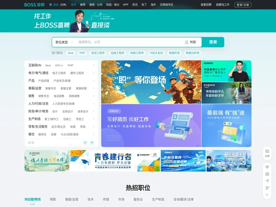Open the 中移互联网 2025校园招聘 banner
Viewport: 276px width, 207px height.
point(183,161)
